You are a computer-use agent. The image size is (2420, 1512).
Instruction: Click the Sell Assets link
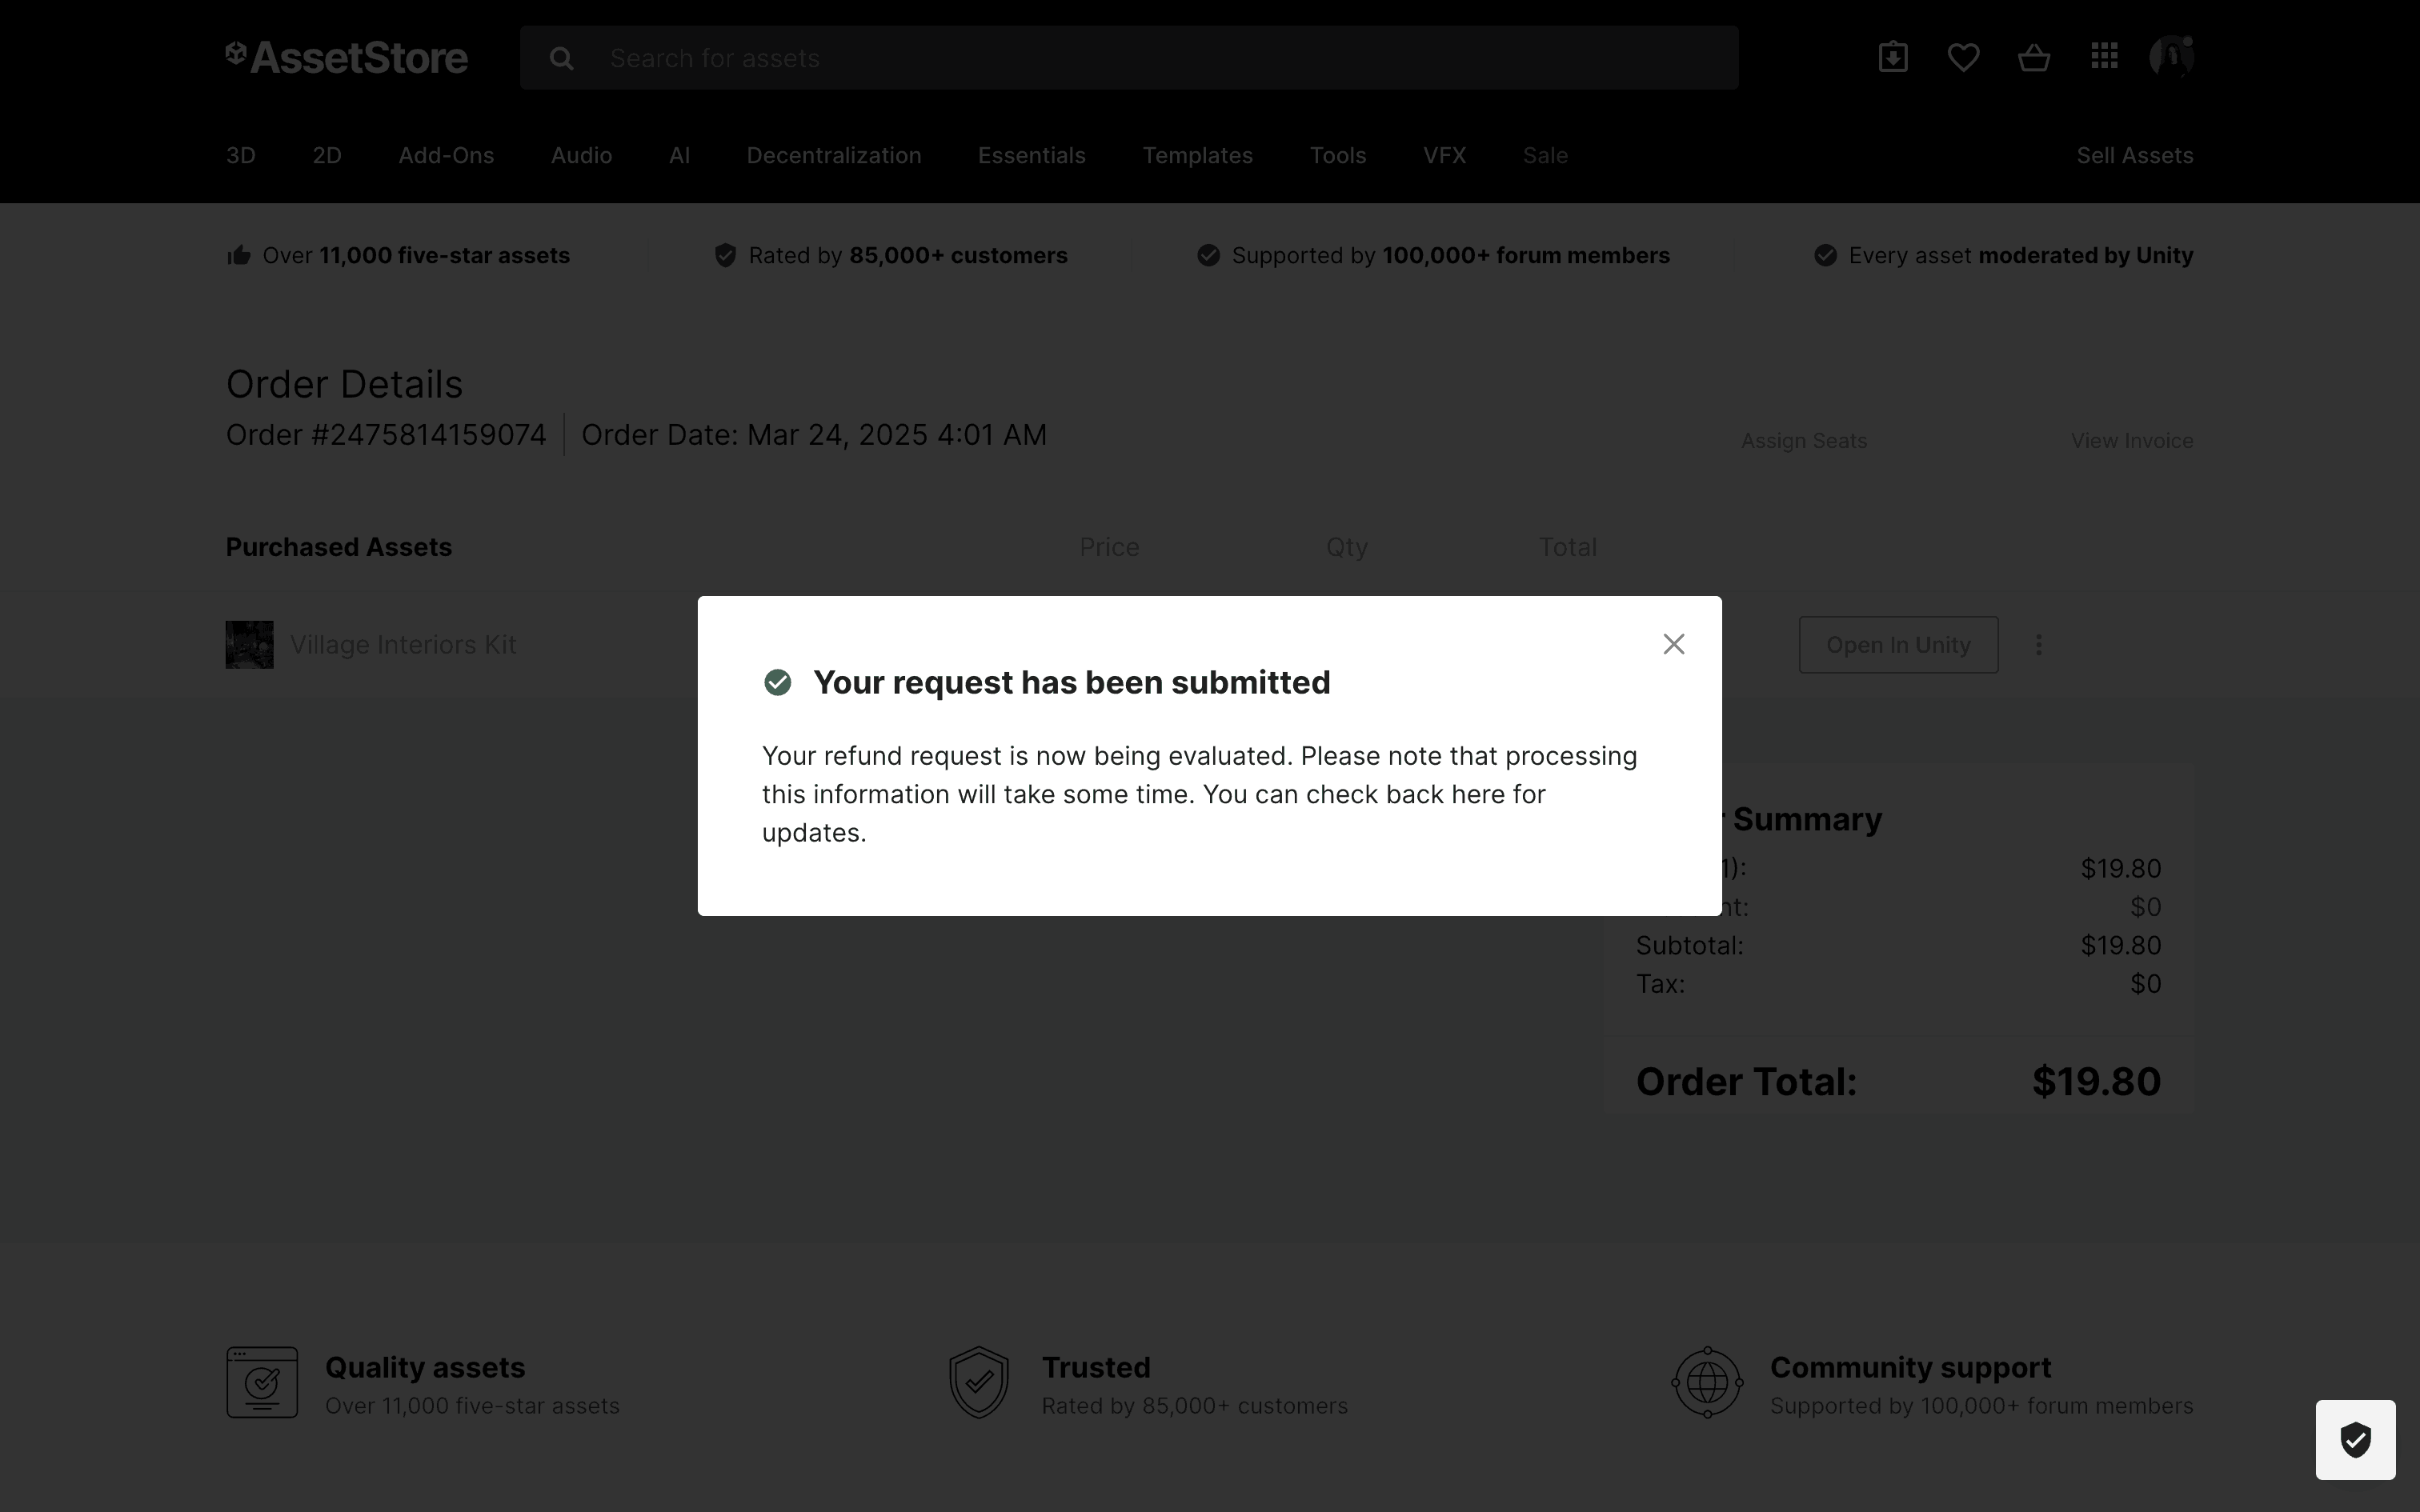[2134, 155]
